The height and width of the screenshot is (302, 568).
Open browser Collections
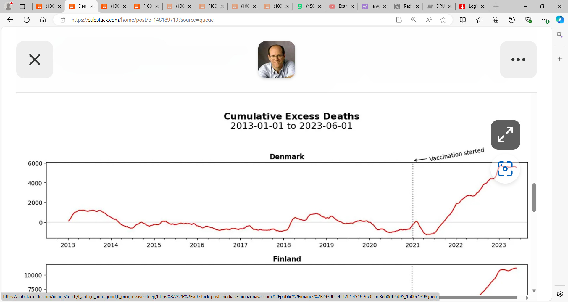pos(496,20)
